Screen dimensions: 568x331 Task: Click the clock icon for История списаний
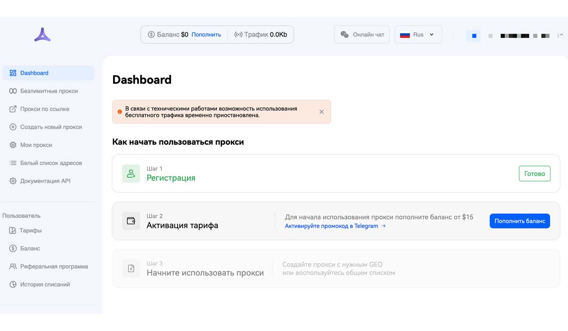pyautogui.click(x=13, y=285)
